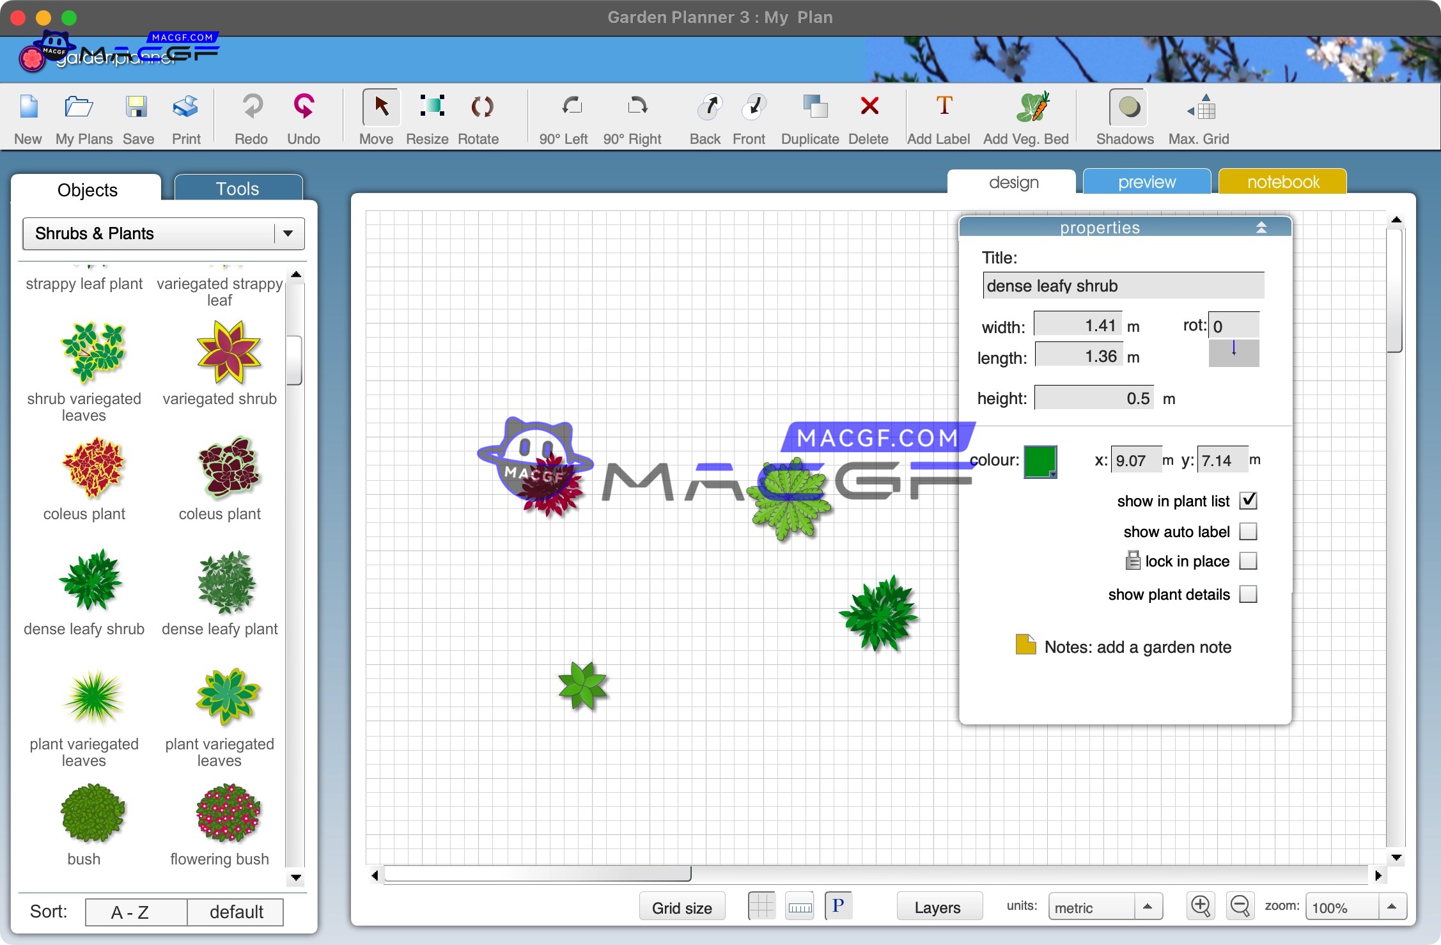The width and height of the screenshot is (1441, 945).
Task: Zoom in using the magnifier icon
Action: 1200,906
